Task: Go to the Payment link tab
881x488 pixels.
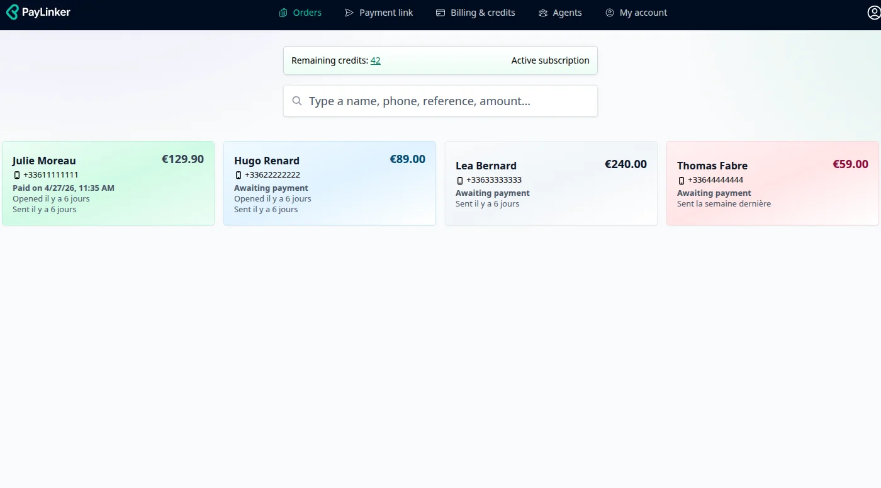Action: pos(379,13)
